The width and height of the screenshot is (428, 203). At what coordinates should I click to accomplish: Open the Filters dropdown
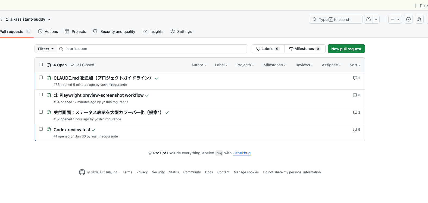point(46,49)
